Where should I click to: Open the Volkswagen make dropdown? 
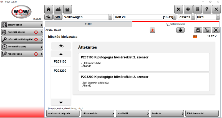110,17
